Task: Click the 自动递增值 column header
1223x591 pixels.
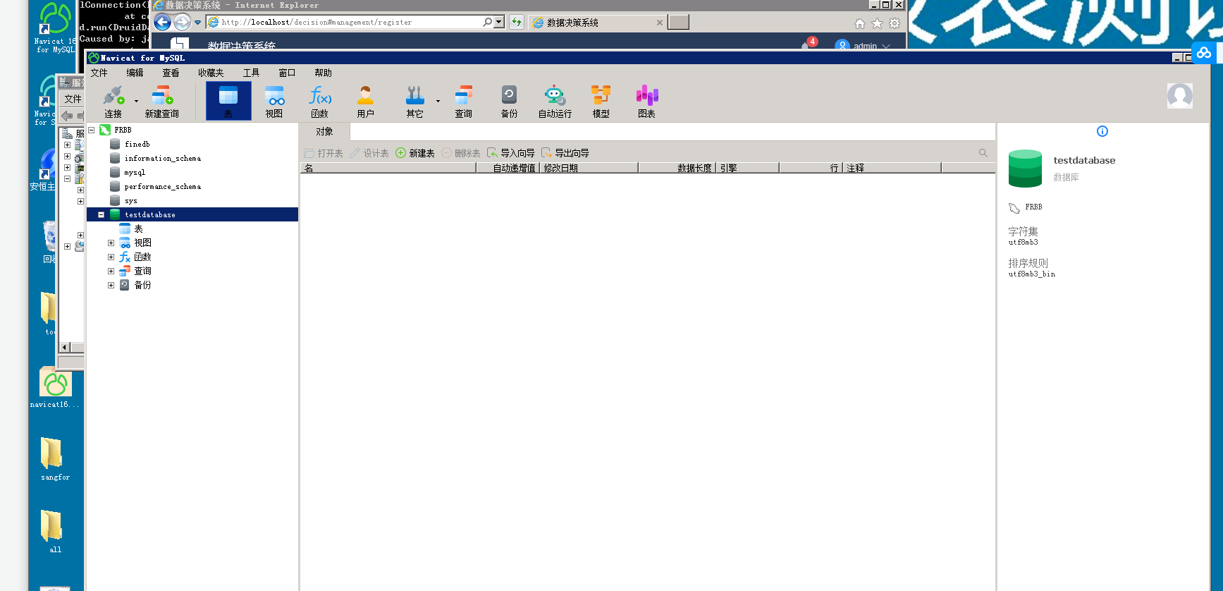Action: point(508,168)
